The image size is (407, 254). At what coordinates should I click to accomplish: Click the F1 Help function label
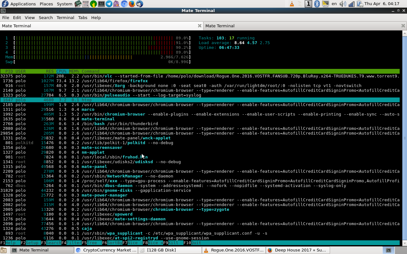click(x=10, y=243)
